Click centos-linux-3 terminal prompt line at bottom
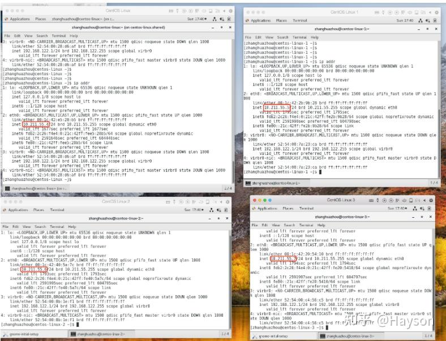The width and height of the screenshot is (446, 341). click(290, 327)
